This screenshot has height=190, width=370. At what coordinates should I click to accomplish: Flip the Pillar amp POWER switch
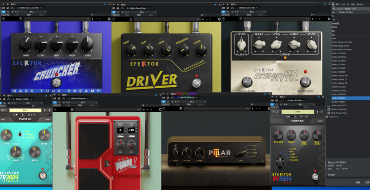point(175,152)
